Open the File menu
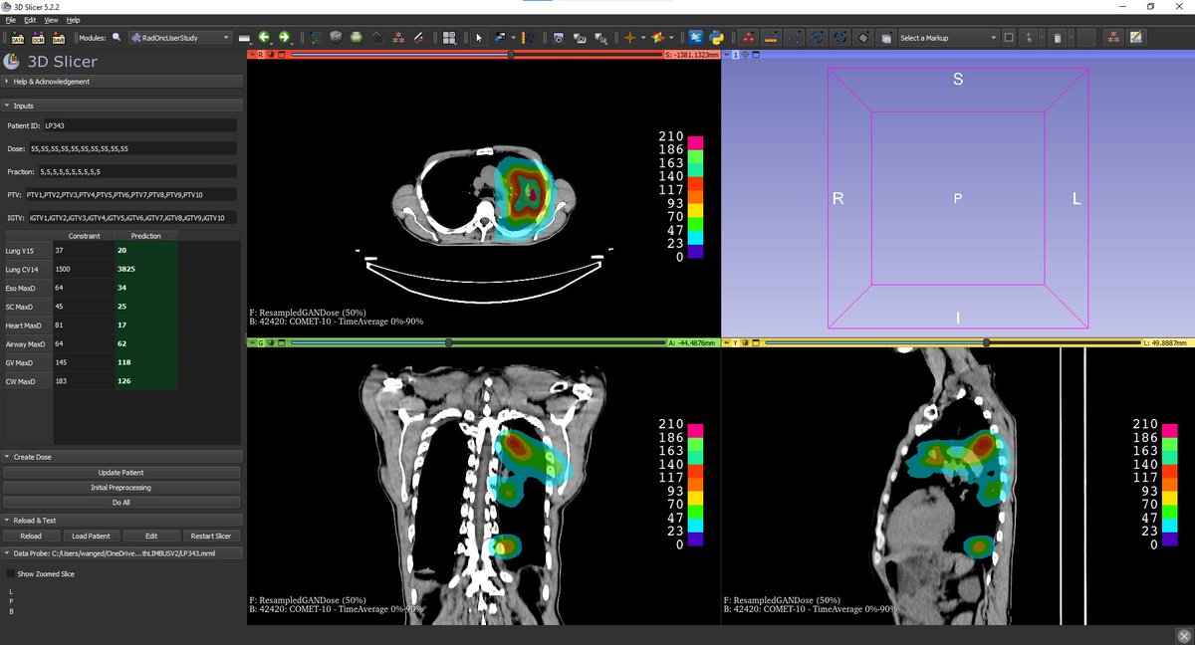 (10, 20)
